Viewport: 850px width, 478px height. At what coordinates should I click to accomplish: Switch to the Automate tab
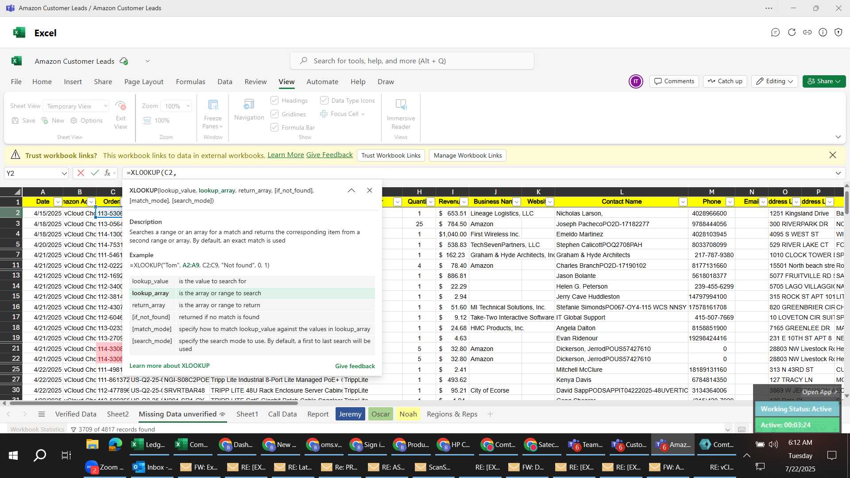(322, 82)
